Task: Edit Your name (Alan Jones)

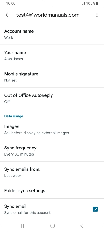Action: 52,56
